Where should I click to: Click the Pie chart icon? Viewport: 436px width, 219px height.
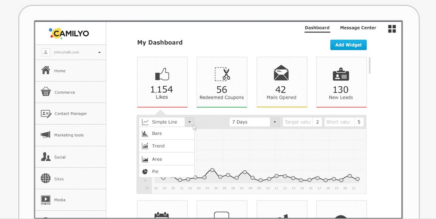pyautogui.click(x=145, y=172)
